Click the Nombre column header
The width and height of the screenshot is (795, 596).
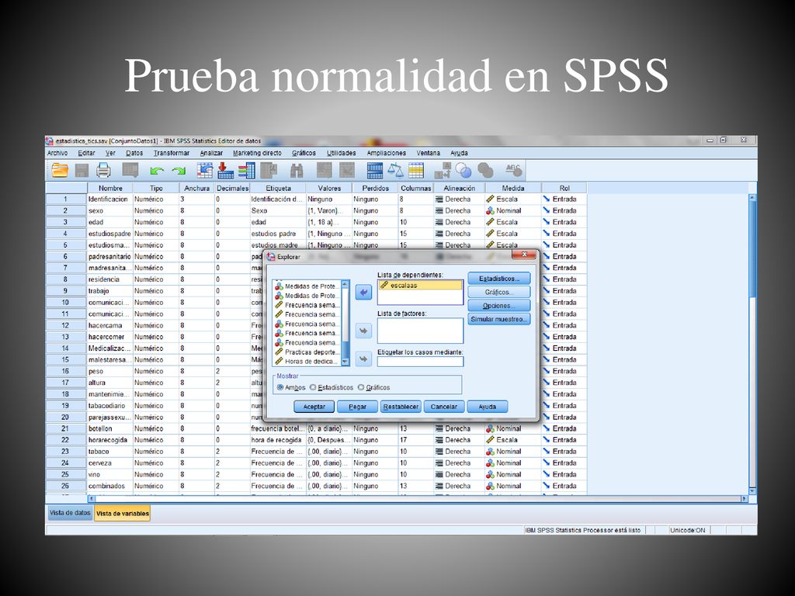click(x=110, y=188)
